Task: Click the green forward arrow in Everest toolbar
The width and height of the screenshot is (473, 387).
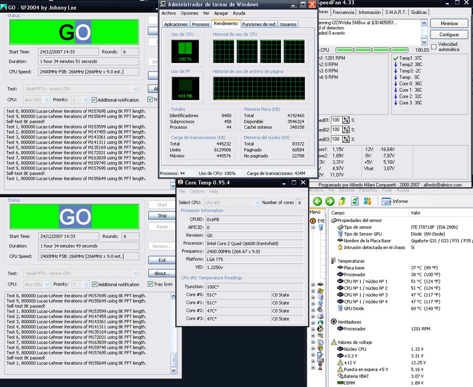Action: click(x=330, y=201)
